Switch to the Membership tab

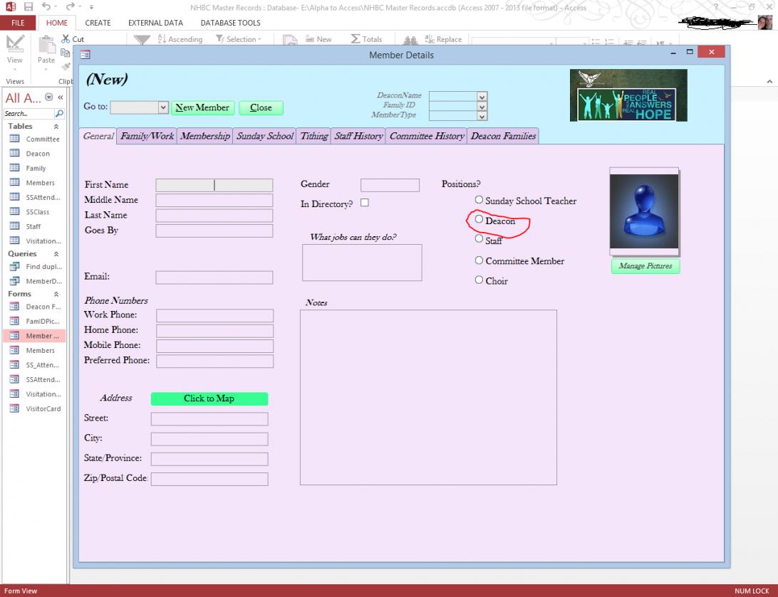[x=205, y=136]
